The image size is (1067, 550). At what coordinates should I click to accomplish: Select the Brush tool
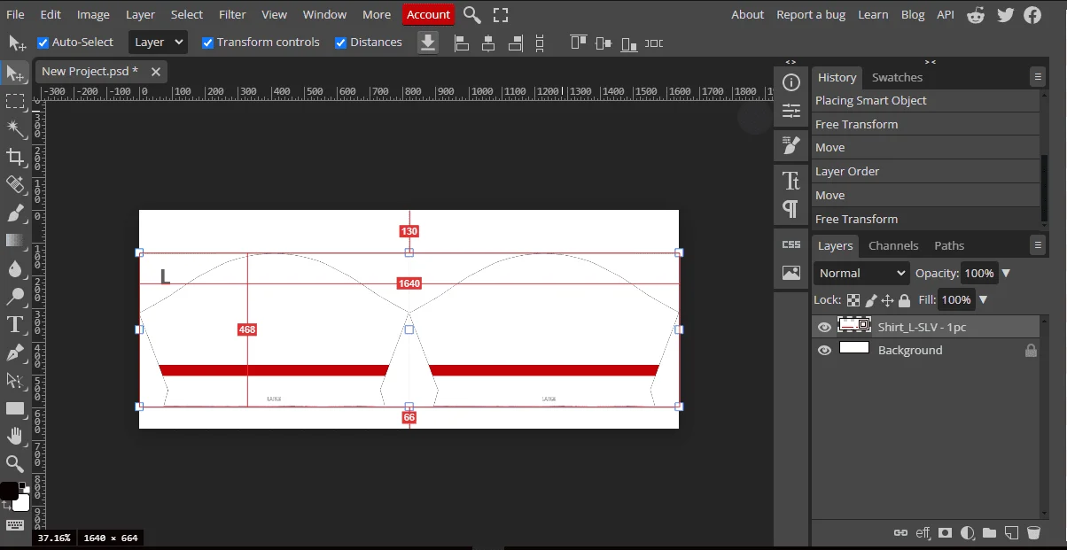[15, 213]
